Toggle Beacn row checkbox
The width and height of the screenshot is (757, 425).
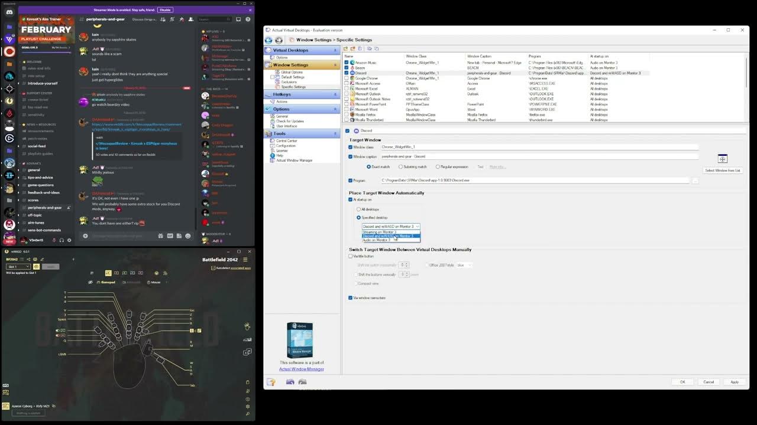pyautogui.click(x=347, y=68)
